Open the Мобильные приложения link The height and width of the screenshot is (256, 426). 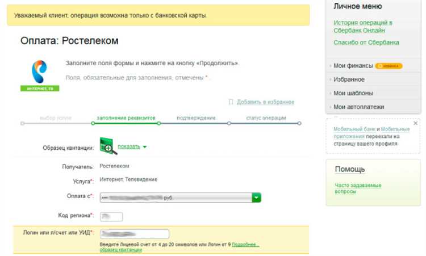pos(371,133)
